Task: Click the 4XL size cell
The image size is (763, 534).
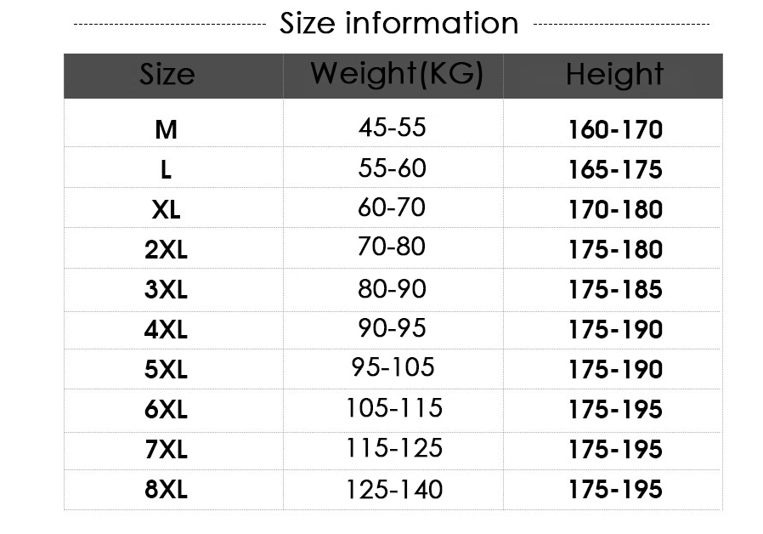Action: pos(166,330)
